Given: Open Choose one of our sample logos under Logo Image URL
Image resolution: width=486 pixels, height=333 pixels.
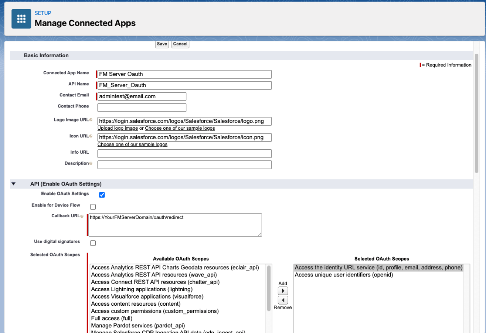Looking at the screenshot, I should (180, 128).
